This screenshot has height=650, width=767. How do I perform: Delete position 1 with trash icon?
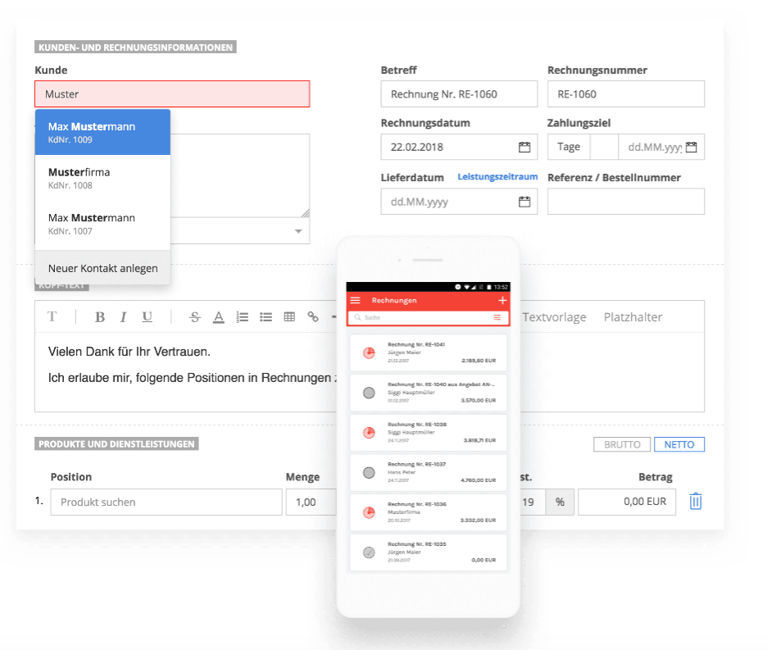click(695, 501)
